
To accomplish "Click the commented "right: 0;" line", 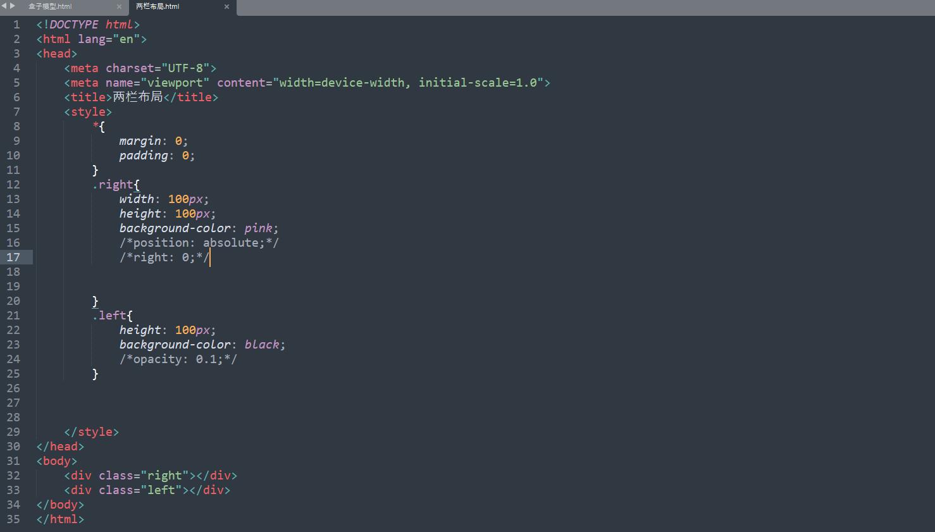I will point(164,257).
